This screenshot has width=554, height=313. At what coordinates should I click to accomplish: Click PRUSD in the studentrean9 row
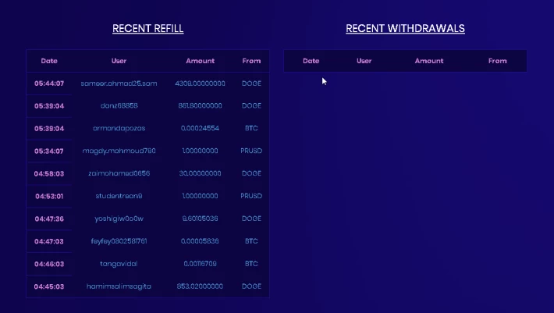click(251, 196)
